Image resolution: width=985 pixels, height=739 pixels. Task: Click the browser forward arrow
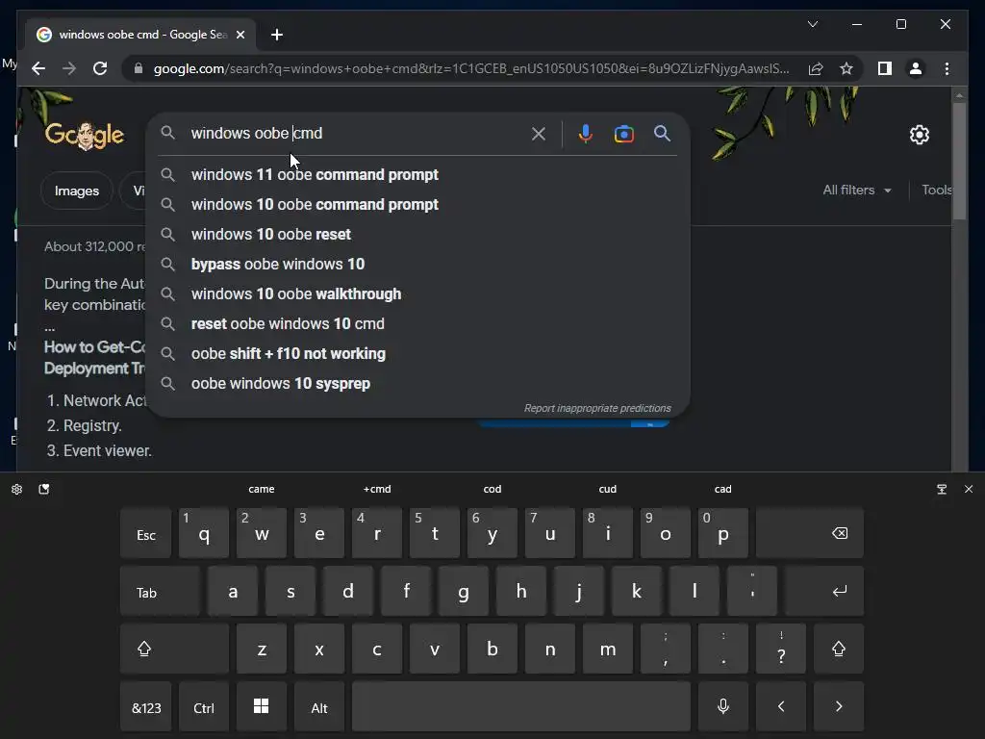(x=69, y=68)
